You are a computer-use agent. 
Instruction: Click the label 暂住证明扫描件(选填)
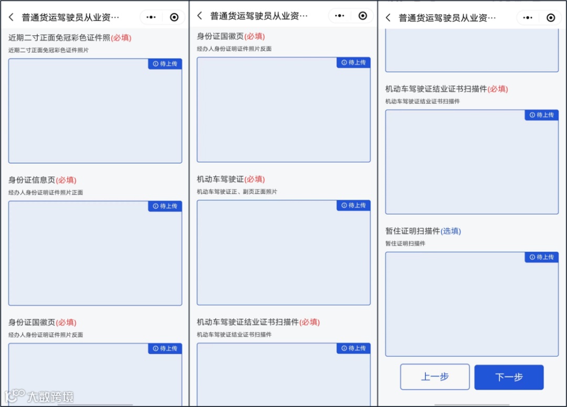[423, 231]
